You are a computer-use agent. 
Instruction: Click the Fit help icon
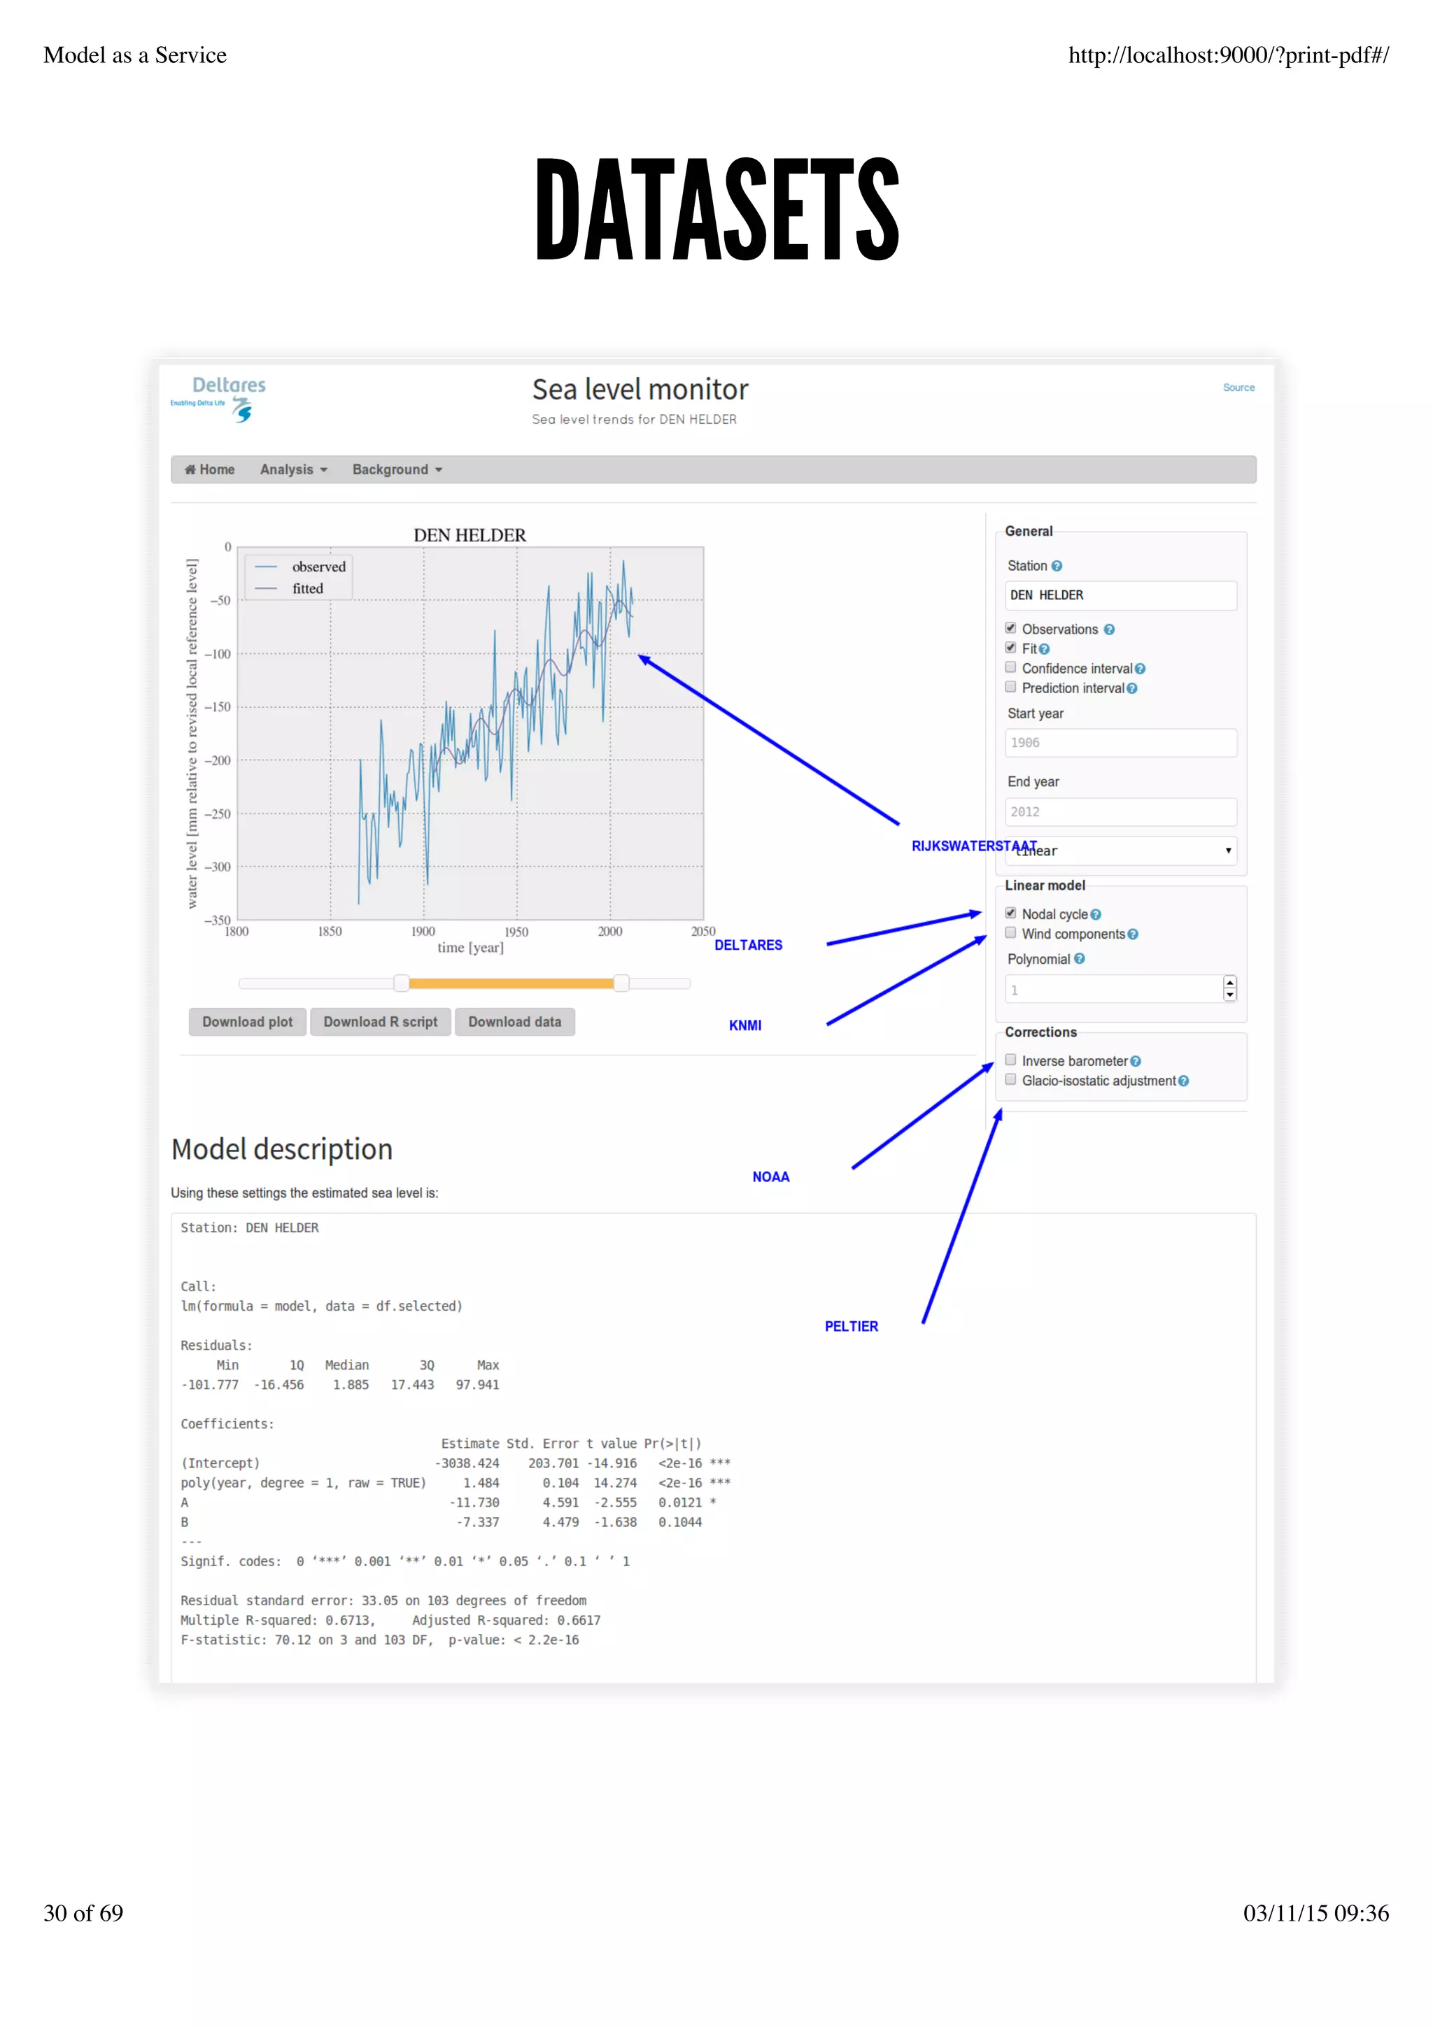1044,649
